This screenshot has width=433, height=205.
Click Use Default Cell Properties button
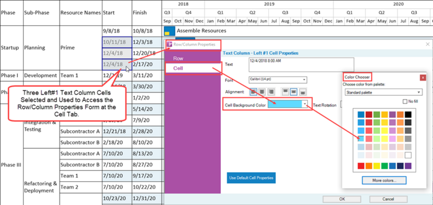251,178
